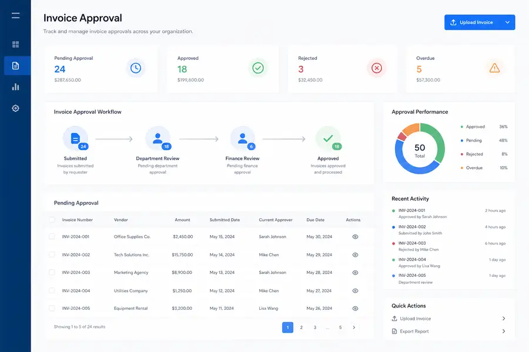Go to page 5 of results

[340, 327]
